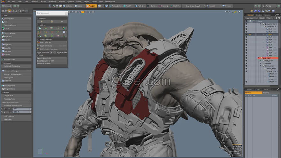Collapse the geo_armor_torso tree item
281x158 pixels.
[x=260, y=24]
